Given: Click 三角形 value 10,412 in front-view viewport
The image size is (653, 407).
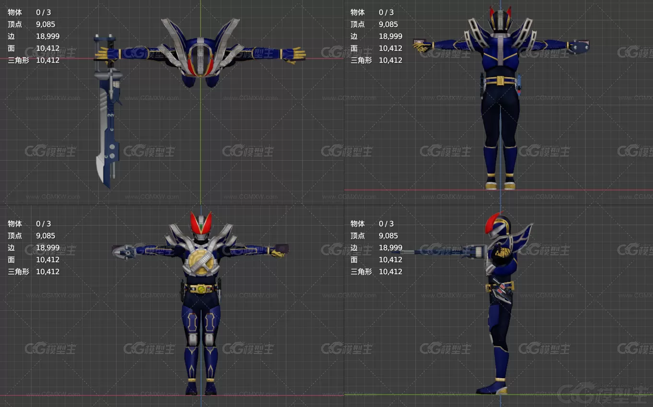Looking at the screenshot, I should pyautogui.click(x=47, y=271).
